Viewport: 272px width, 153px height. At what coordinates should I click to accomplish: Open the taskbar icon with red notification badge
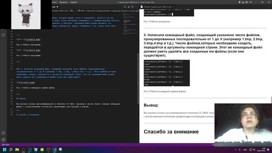click(x=48, y=149)
